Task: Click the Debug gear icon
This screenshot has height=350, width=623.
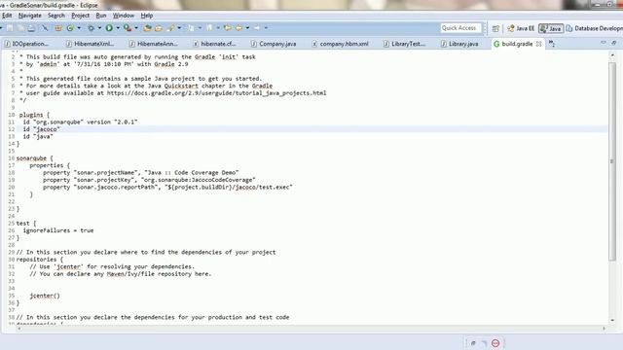Action: click(x=91, y=28)
